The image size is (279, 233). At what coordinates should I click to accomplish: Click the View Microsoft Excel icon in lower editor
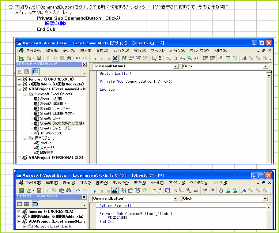pos(22,190)
